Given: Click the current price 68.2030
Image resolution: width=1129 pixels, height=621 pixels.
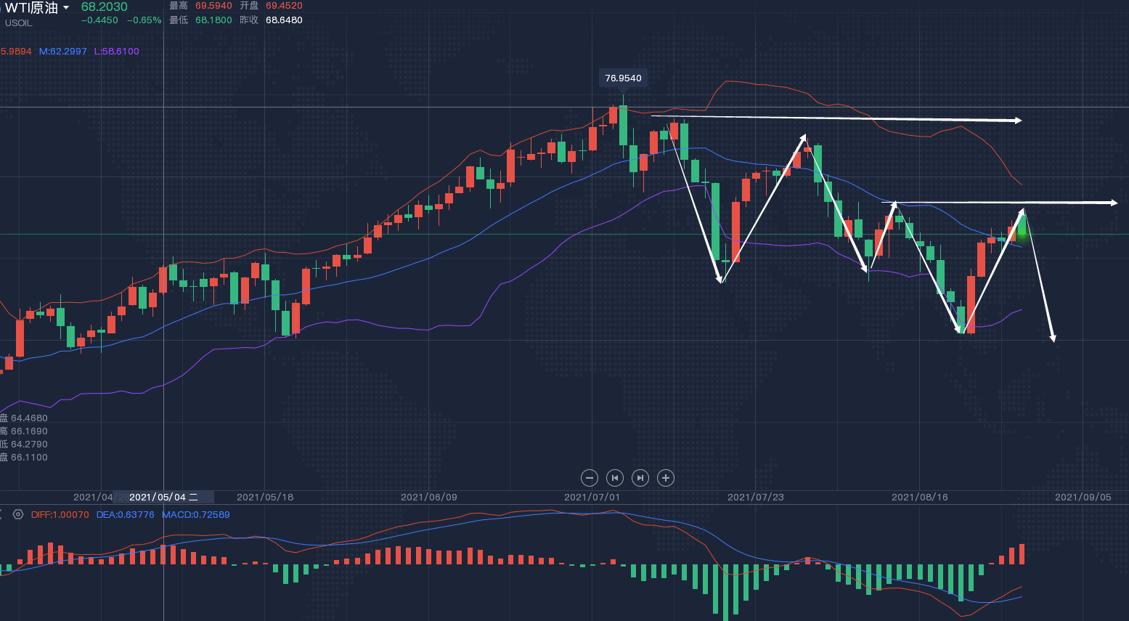Looking at the screenshot, I should click(104, 7).
